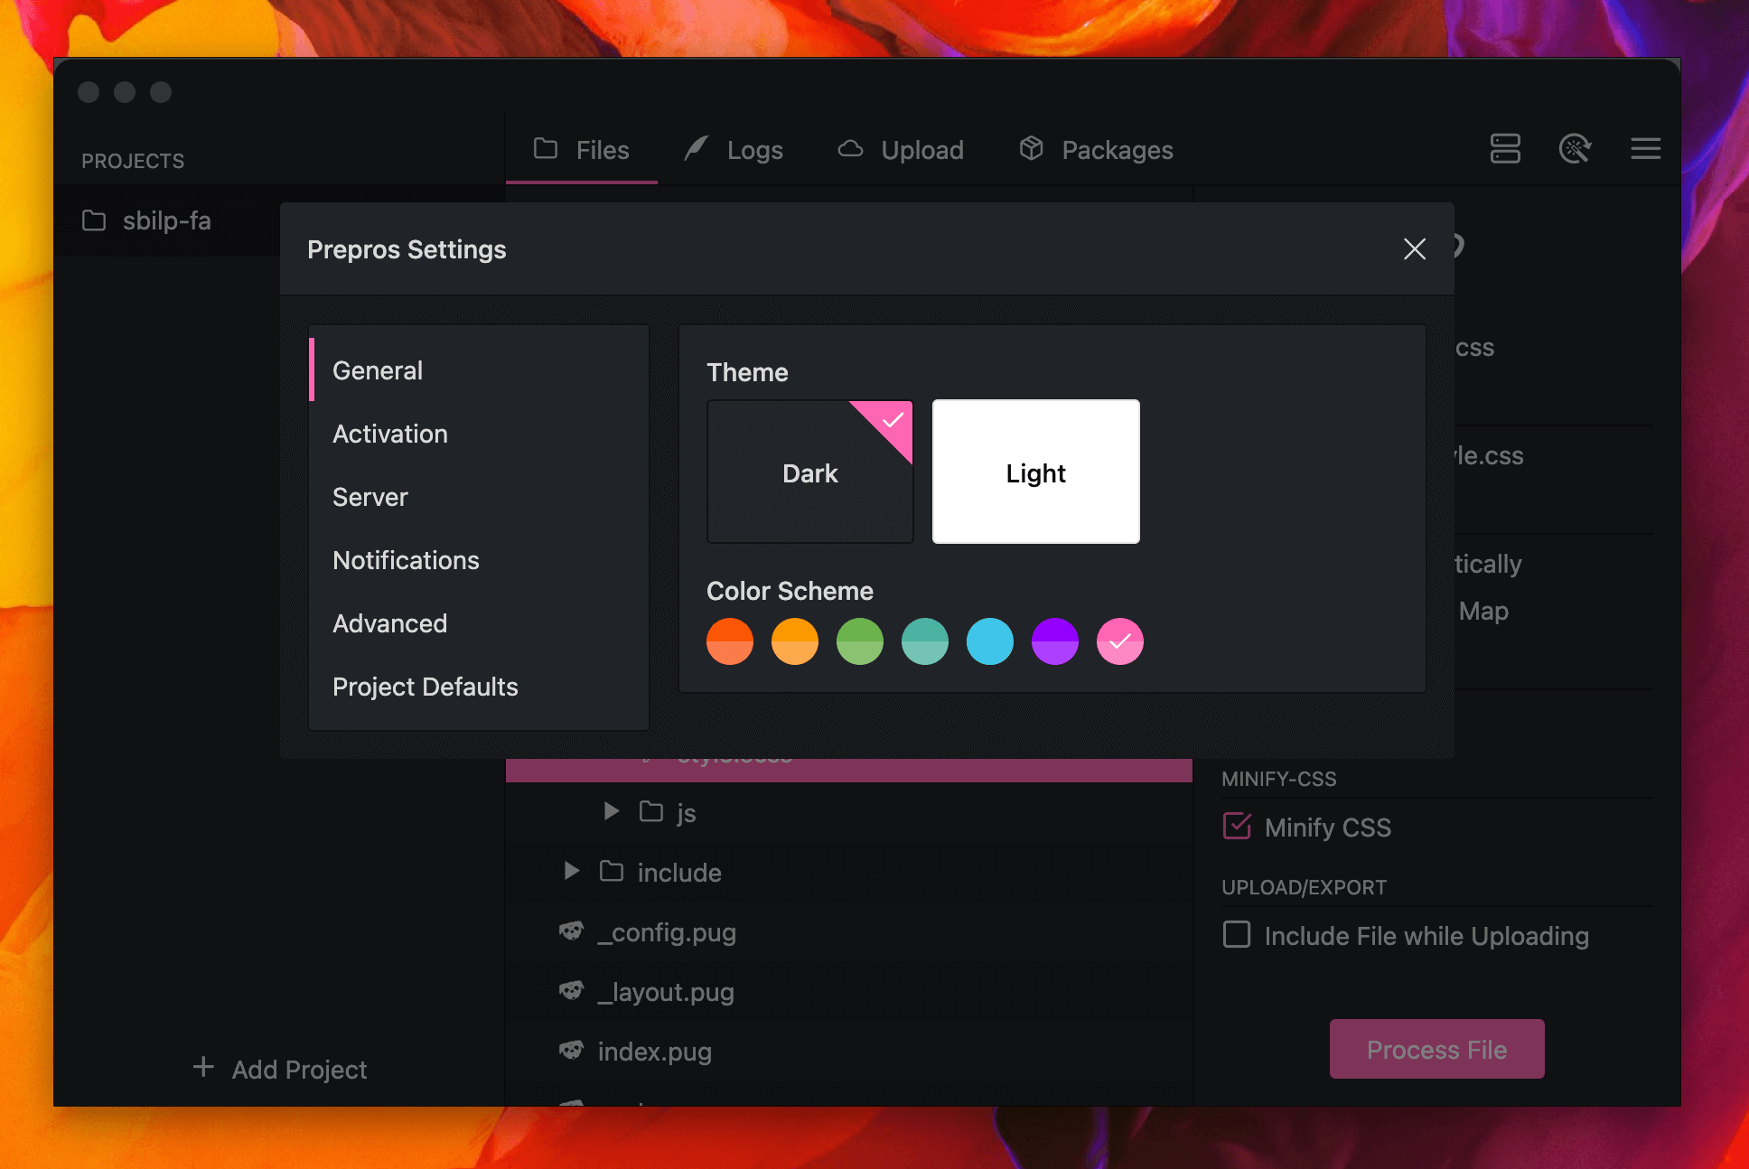The width and height of the screenshot is (1749, 1169).
Task: Open the hamburger menu icon
Action: tap(1645, 149)
